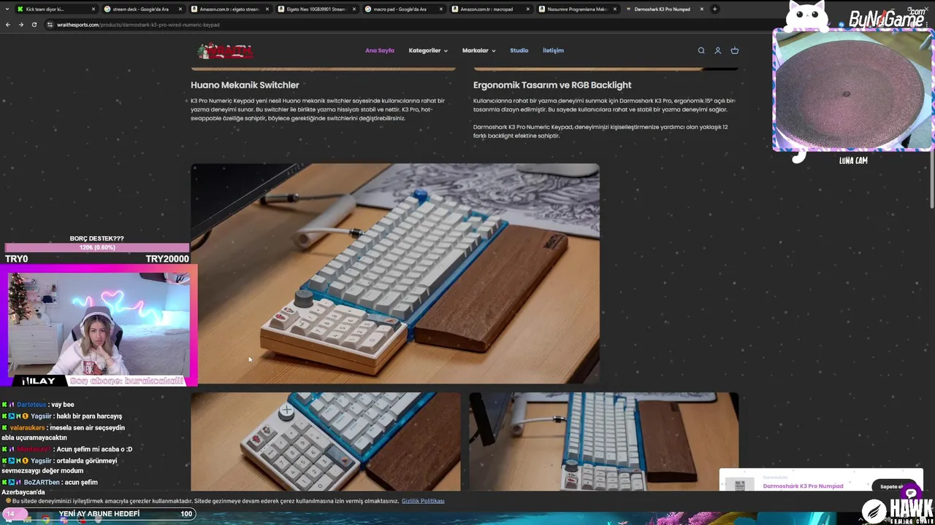Close the Nssunnre Programlama tab

[x=615, y=9]
